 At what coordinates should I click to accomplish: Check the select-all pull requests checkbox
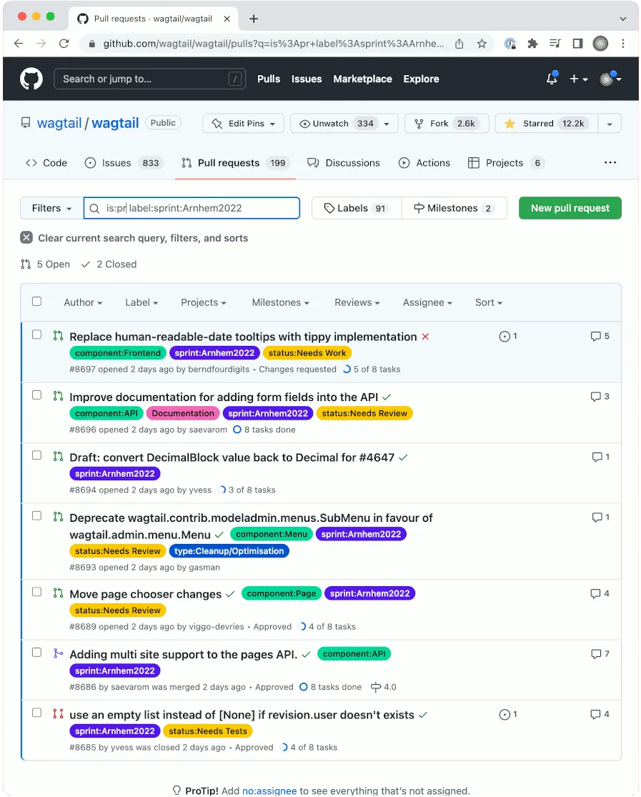pyautogui.click(x=36, y=302)
